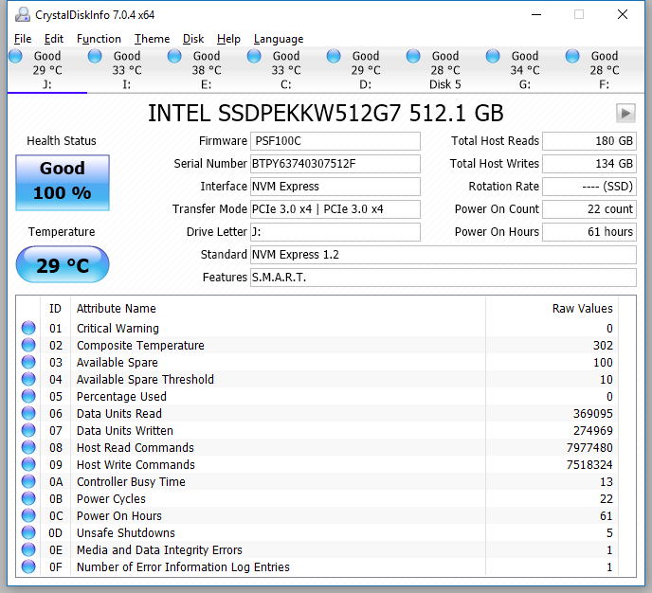Screen dimensions: 652x593
Task: Click status orb for Unsafe Shutdowns row
Action: [x=28, y=533]
